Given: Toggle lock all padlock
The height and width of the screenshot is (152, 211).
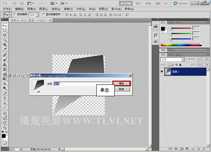Looking at the screenshot, I should coord(180,65).
